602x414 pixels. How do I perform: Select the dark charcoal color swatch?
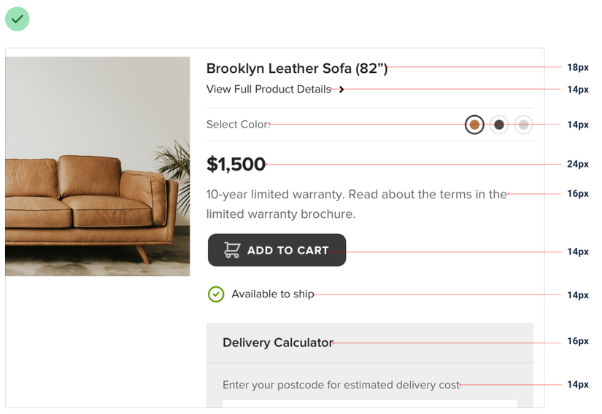click(x=499, y=125)
